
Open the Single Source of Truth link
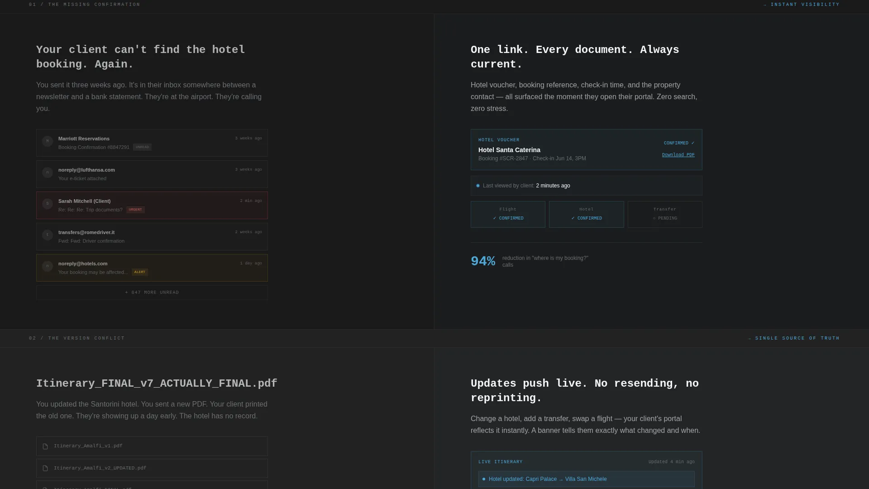coord(794,338)
